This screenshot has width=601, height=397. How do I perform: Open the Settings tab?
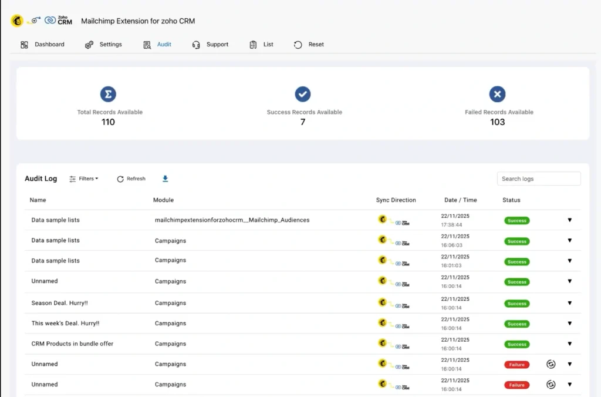click(x=103, y=44)
